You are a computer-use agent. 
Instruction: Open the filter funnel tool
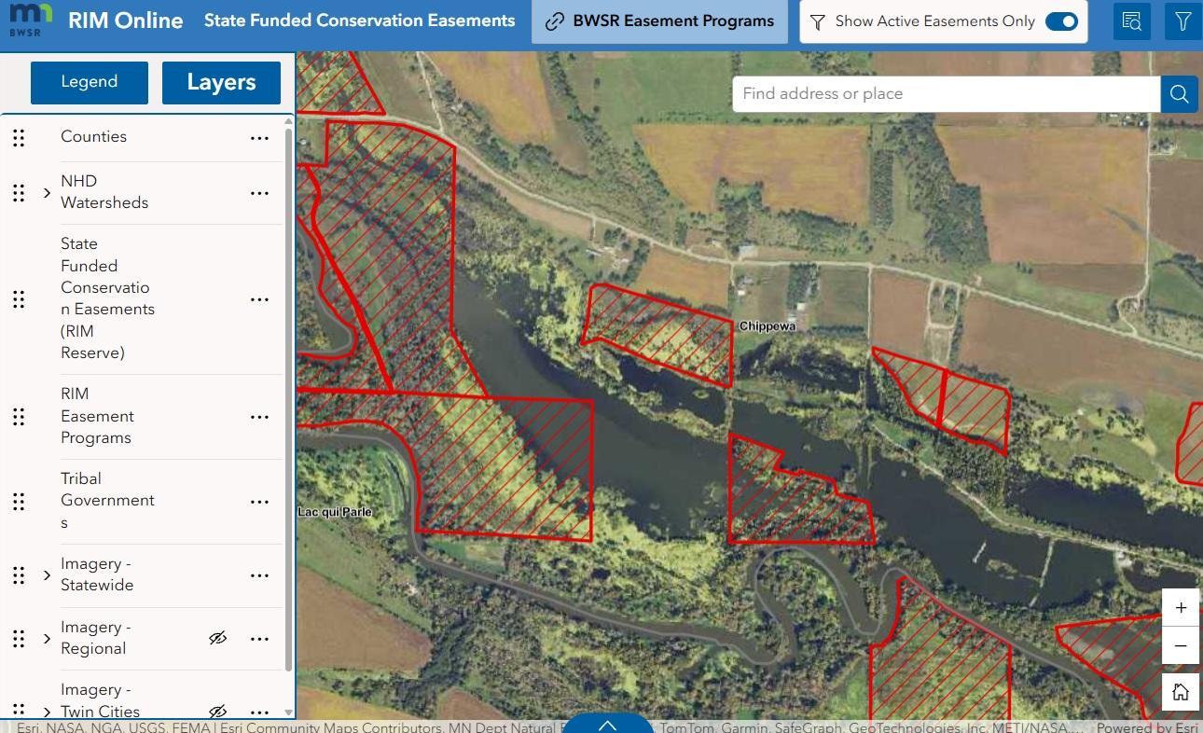[x=1182, y=21]
